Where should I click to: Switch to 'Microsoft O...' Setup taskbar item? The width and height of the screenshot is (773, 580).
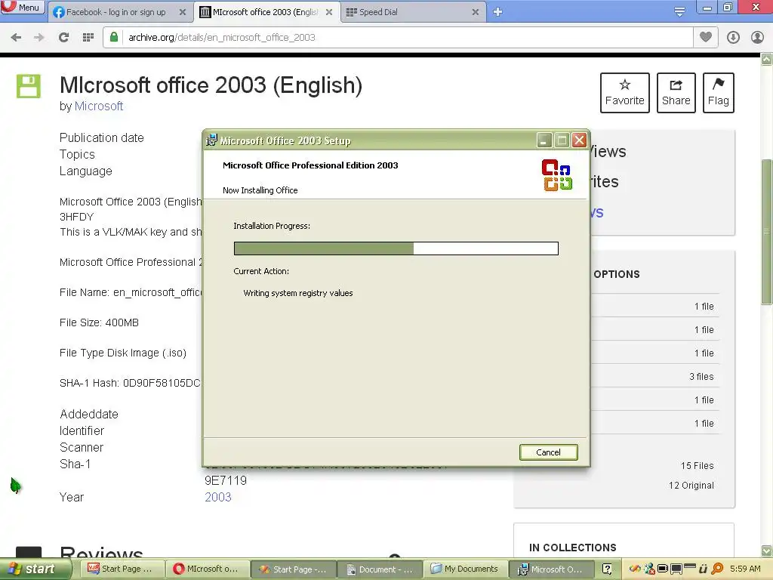coord(550,569)
